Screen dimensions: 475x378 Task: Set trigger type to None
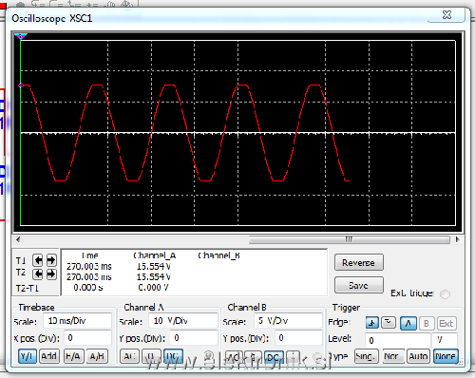tap(446, 356)
